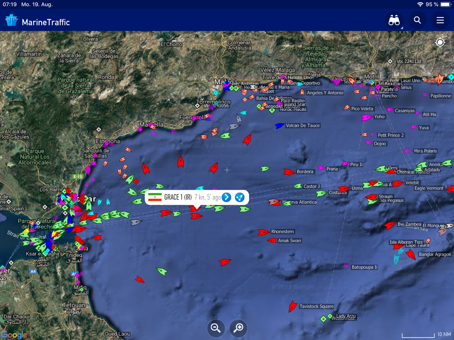Open the search magnifier in header
The image size is (454, 340).
point(417,20)
